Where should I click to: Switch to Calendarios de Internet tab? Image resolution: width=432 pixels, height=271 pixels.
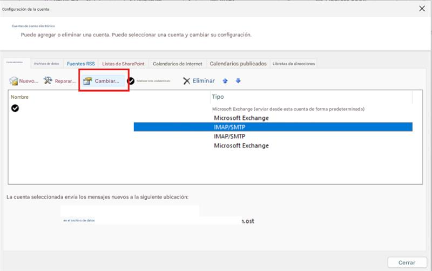(x=178, y=64)
